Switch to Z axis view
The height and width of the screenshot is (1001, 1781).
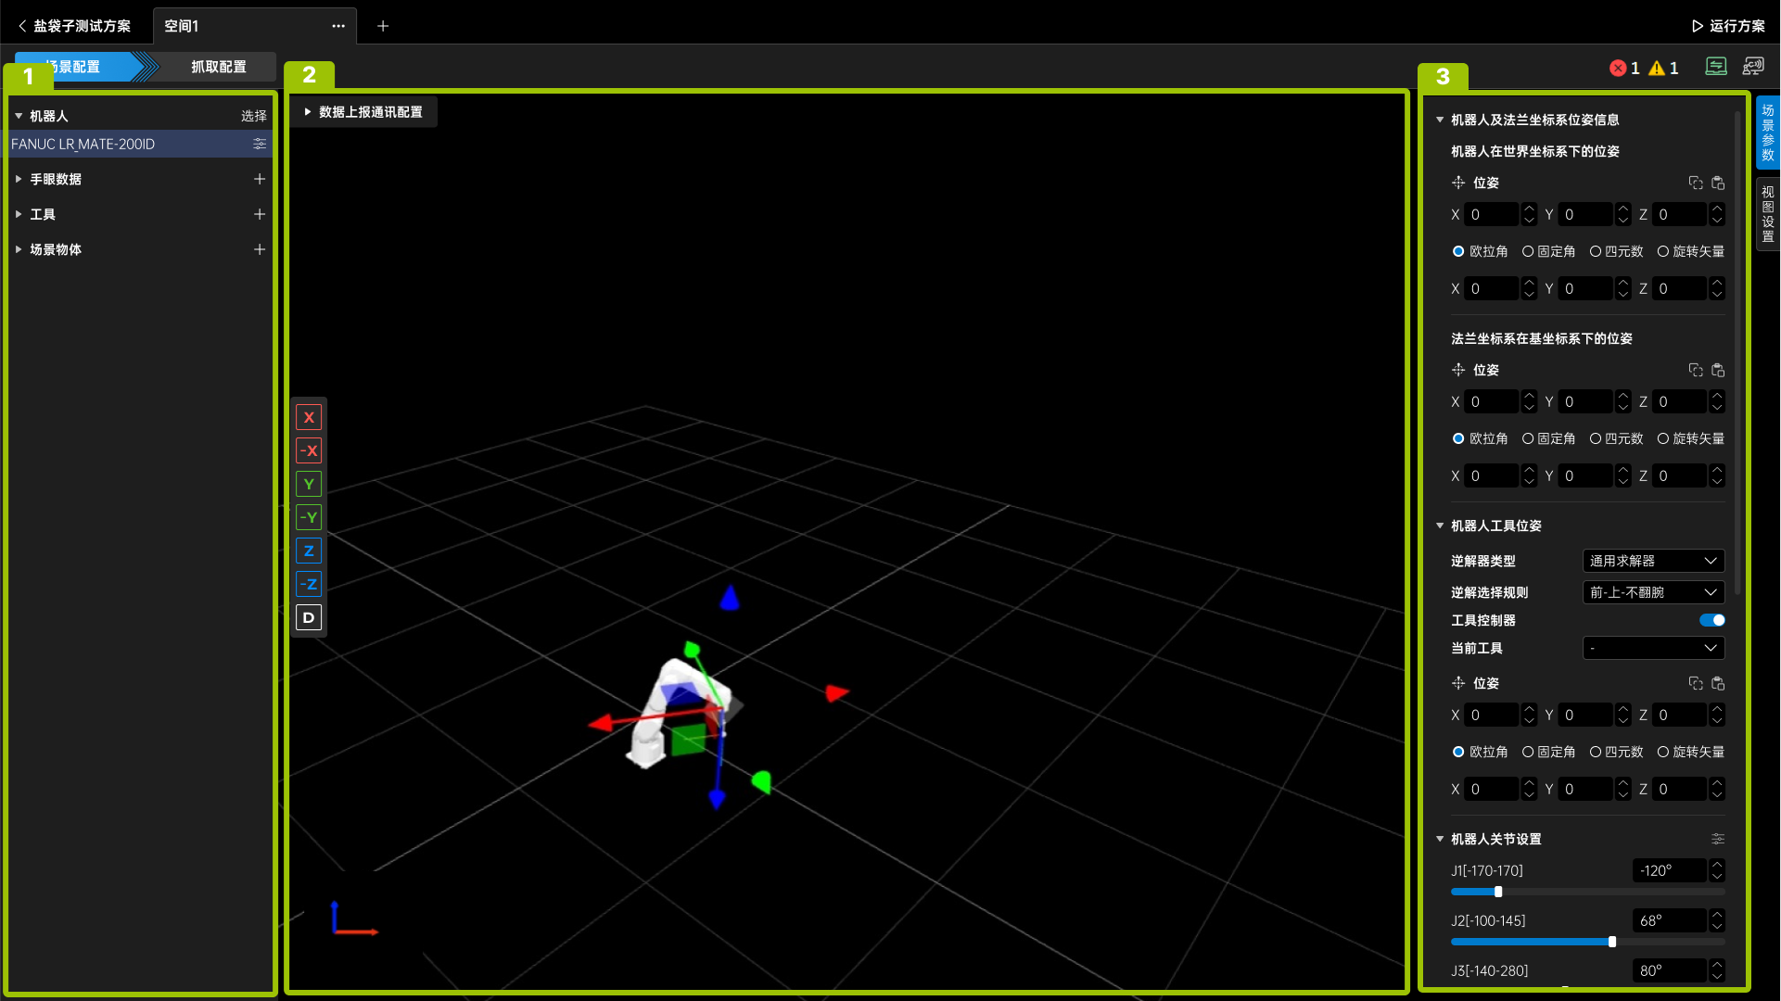(309, 551)
